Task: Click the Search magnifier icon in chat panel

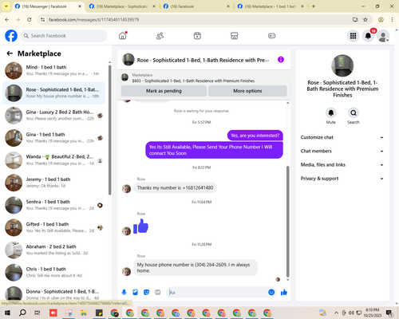Action: (x=354, y=112)
